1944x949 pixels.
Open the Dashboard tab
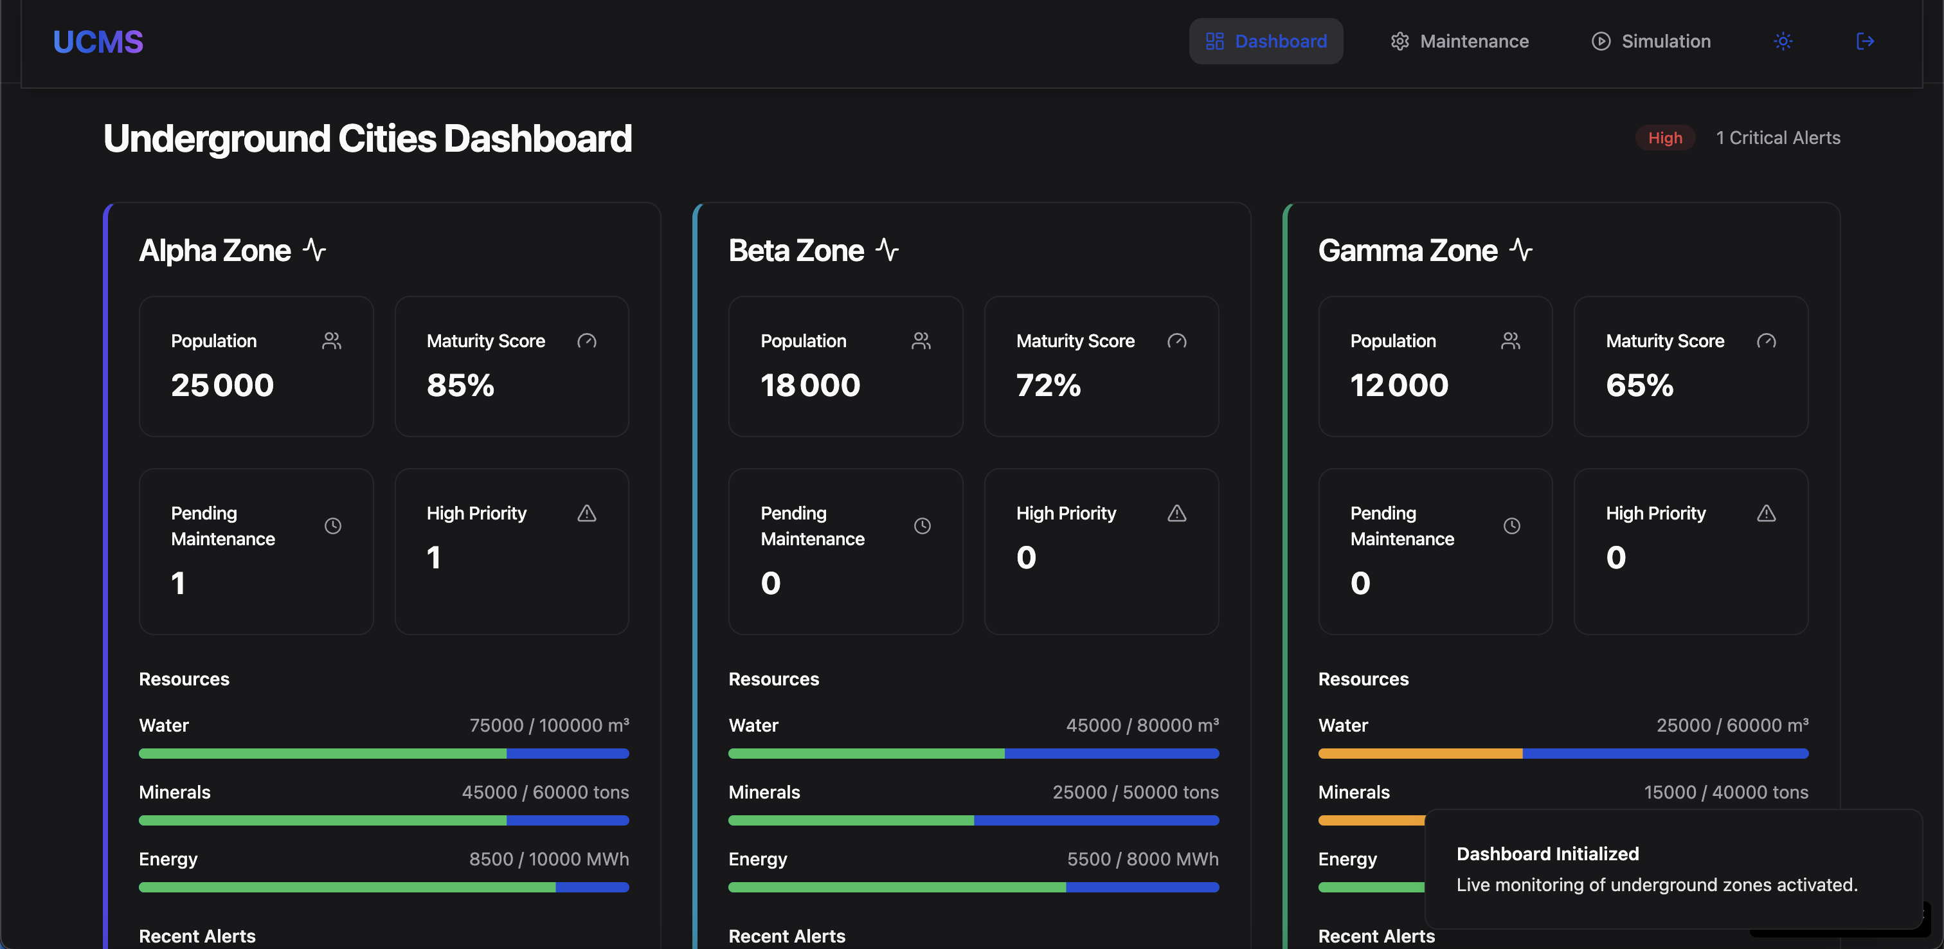[1266, 42]
